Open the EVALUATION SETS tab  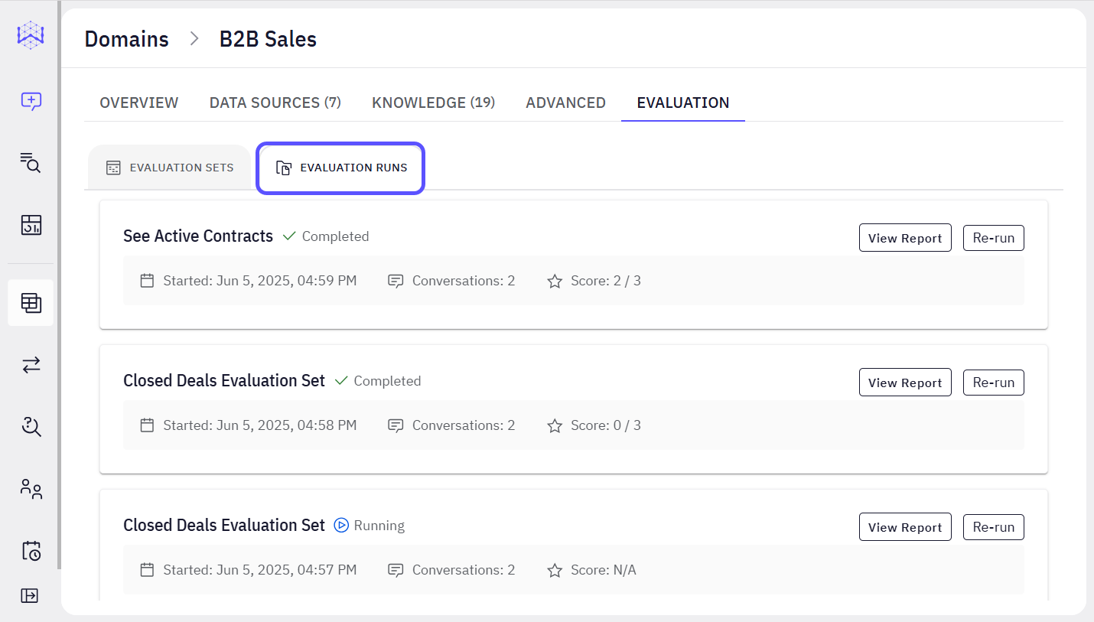[169, 167]
